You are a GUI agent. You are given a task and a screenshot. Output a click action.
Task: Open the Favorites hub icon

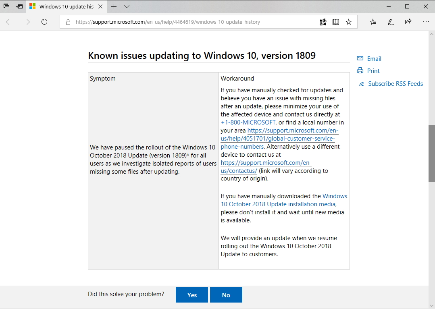pos(373,22)
